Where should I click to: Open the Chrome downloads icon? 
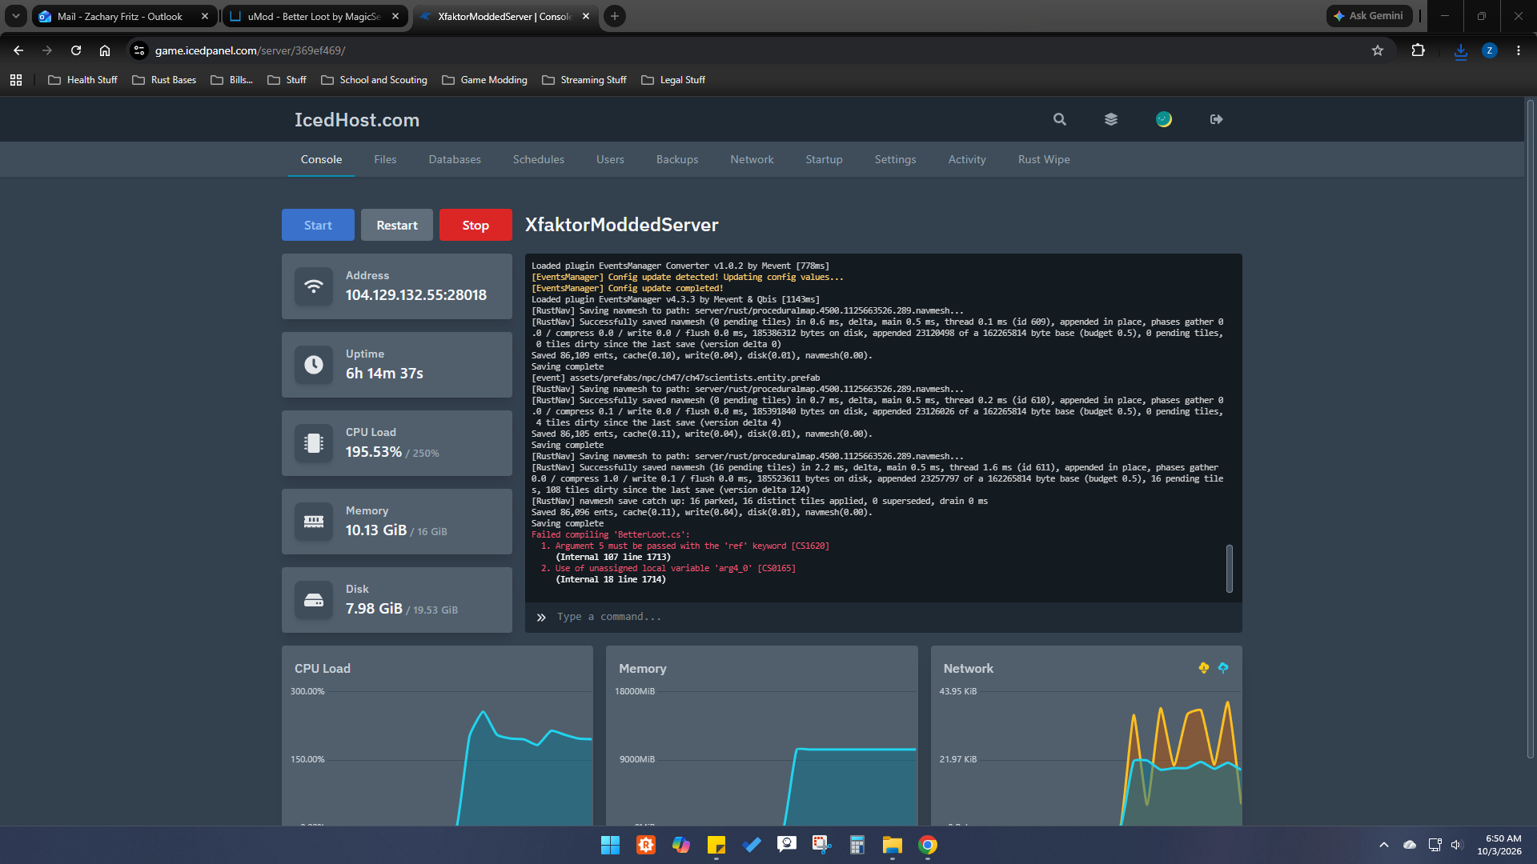(x=1461, y=50)
